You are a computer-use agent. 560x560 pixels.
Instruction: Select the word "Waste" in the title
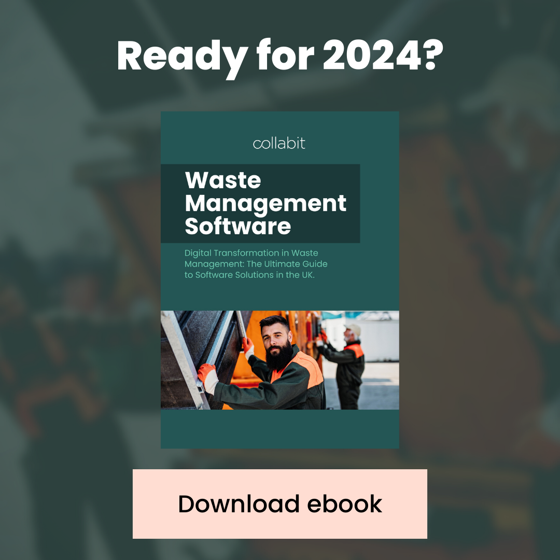tap(223, 180)
